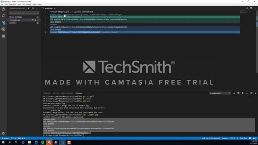Open the feedback smiley in status bar

250,138
